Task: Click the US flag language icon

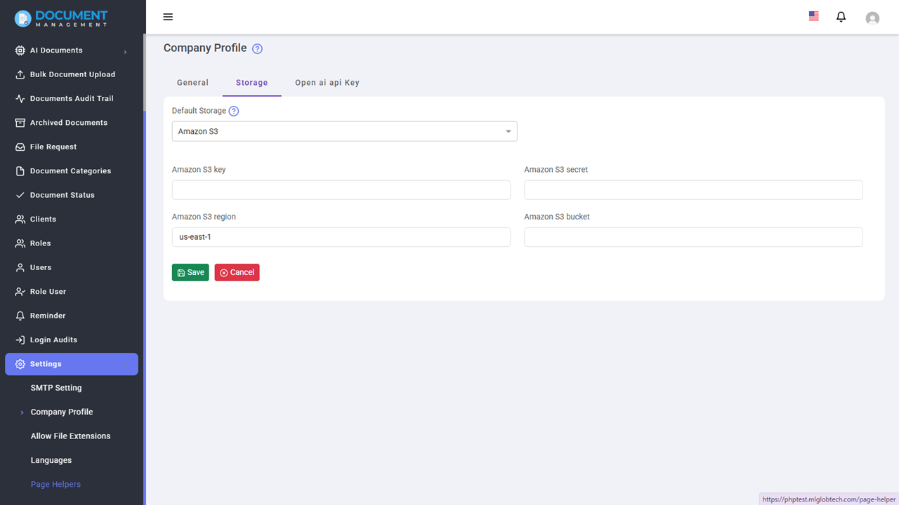Action: (x=813, y=16)
